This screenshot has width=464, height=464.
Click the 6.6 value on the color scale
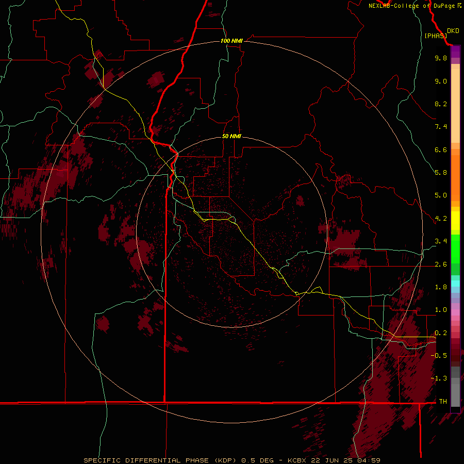(441, 150)
